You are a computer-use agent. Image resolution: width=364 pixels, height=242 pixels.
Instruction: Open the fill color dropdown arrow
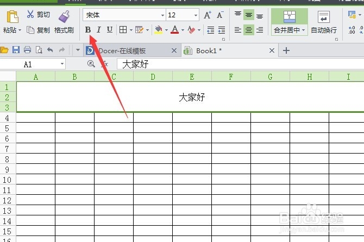[x=166, y=30]
